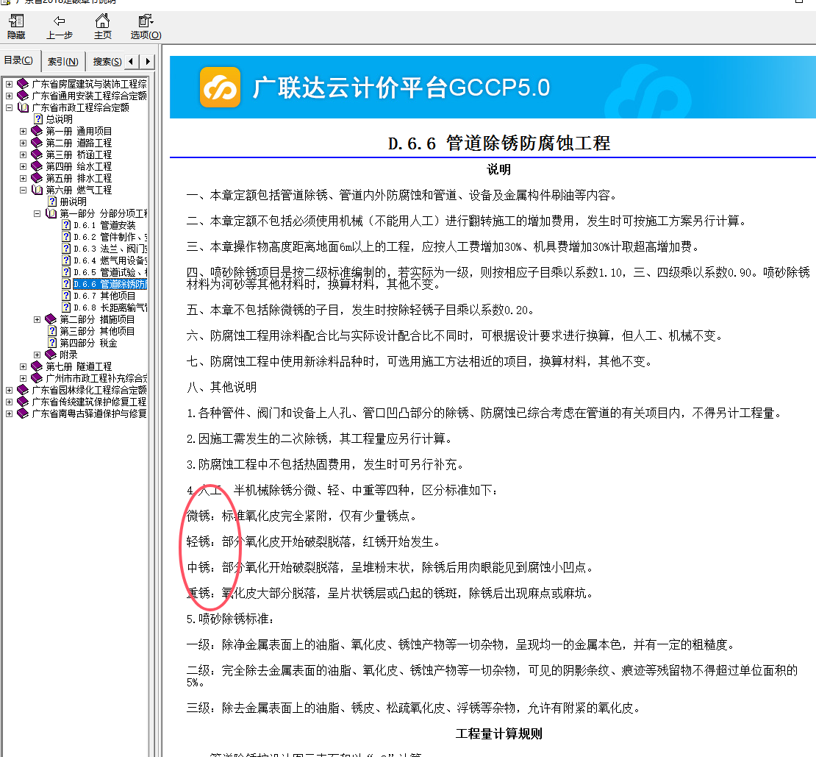816x757 pixels.
Task: Click the line starting 5.喷砂除锈标准
Action: (231, 619)
